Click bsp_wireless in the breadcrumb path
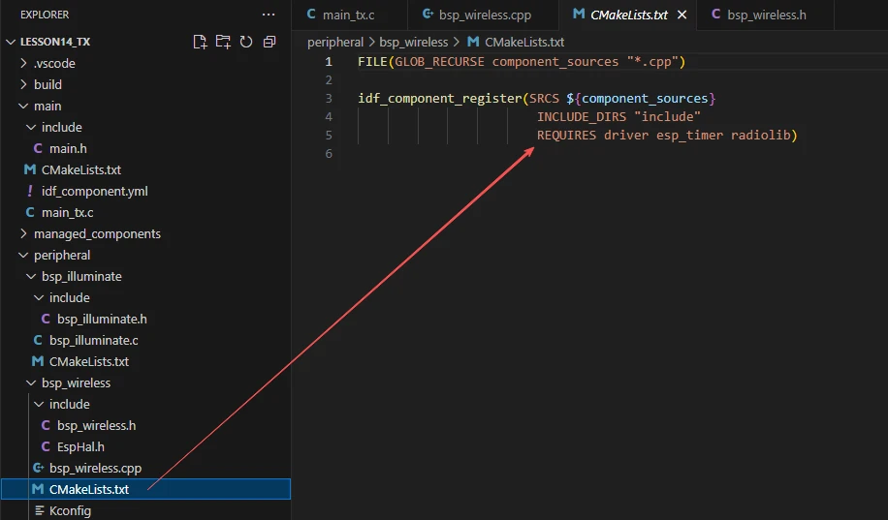 tap(413, 42)
